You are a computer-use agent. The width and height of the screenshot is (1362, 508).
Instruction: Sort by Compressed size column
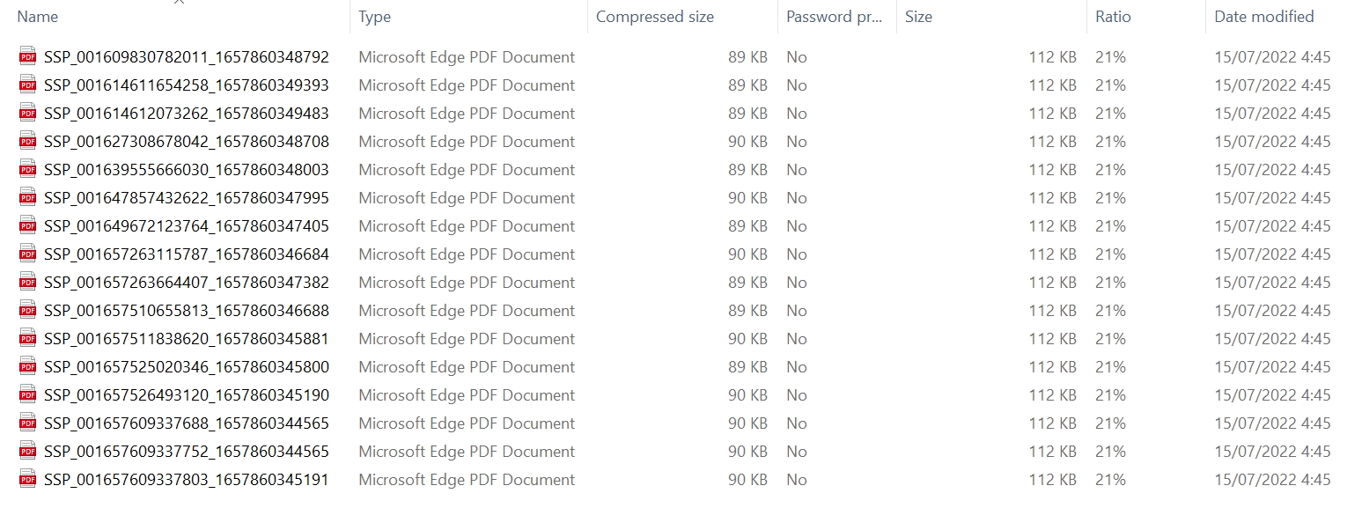[x=655, y=17]
